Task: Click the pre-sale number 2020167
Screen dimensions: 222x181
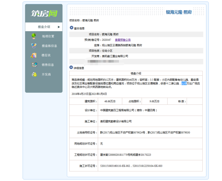Action: tap(106, 40)
